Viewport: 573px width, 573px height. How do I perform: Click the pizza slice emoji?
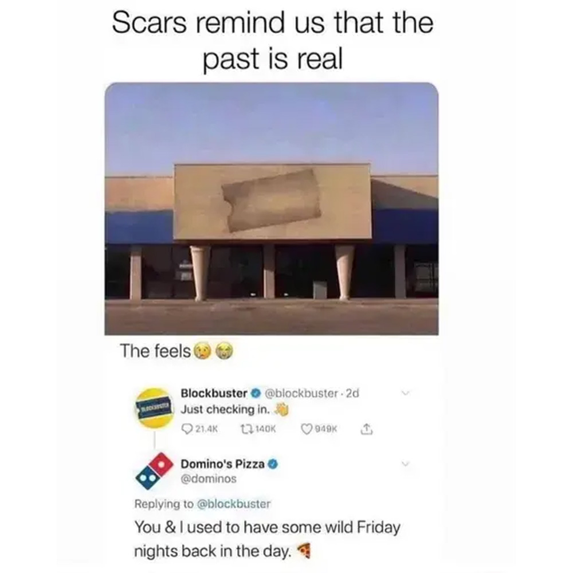pyautogui.click(x=303, y=551)
